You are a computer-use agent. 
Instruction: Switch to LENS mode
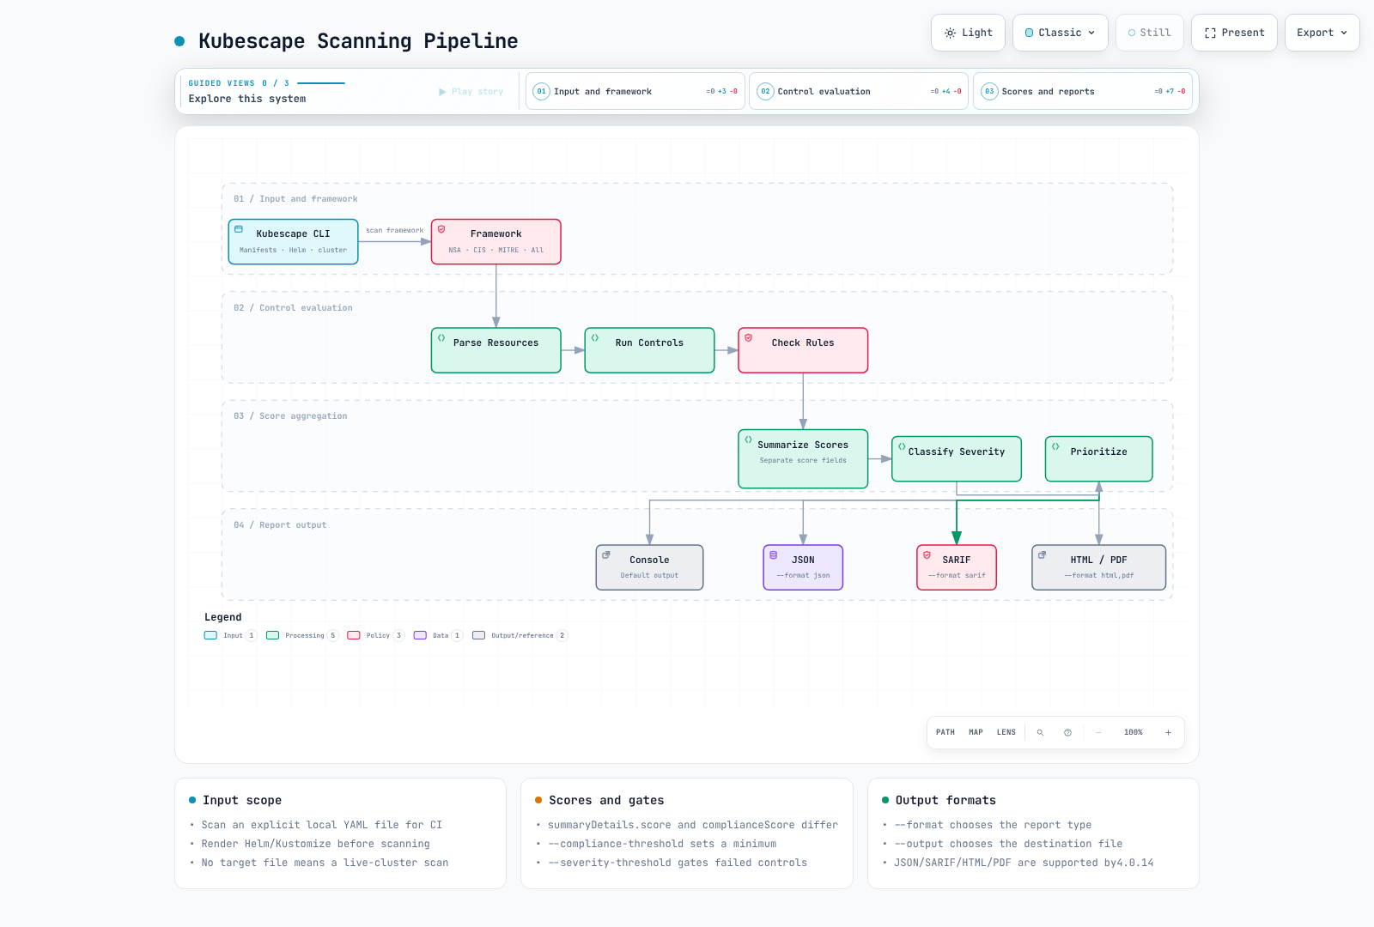pyautogui.click(x=1006, y=732)
